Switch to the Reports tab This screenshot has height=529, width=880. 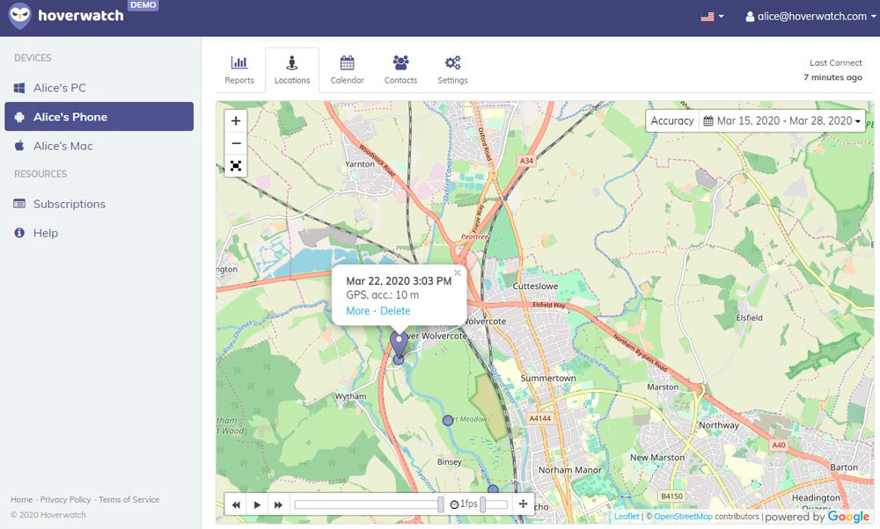click(239, 70)
